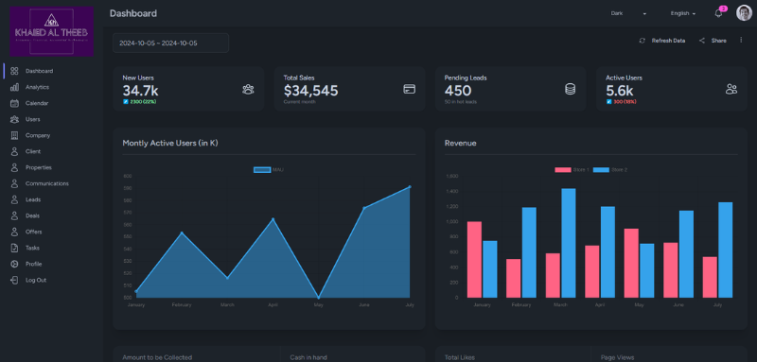757x362 pixels.
Task: Click the March Store 2 revenue bar
Action: click(569, 243)
